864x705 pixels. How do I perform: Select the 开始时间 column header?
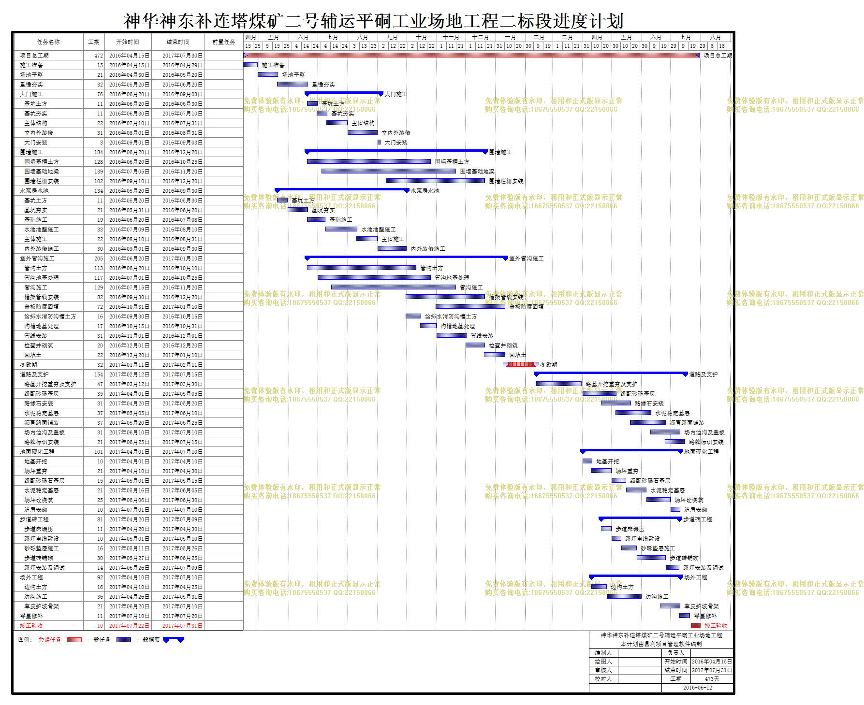128,42
